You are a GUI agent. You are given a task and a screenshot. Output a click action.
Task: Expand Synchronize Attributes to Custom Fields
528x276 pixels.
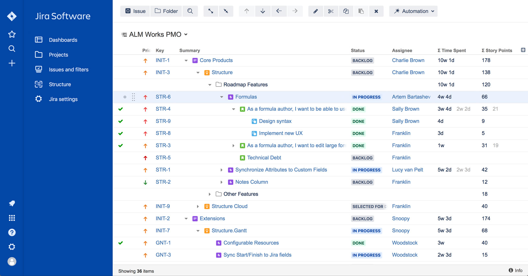coord(222,170)
